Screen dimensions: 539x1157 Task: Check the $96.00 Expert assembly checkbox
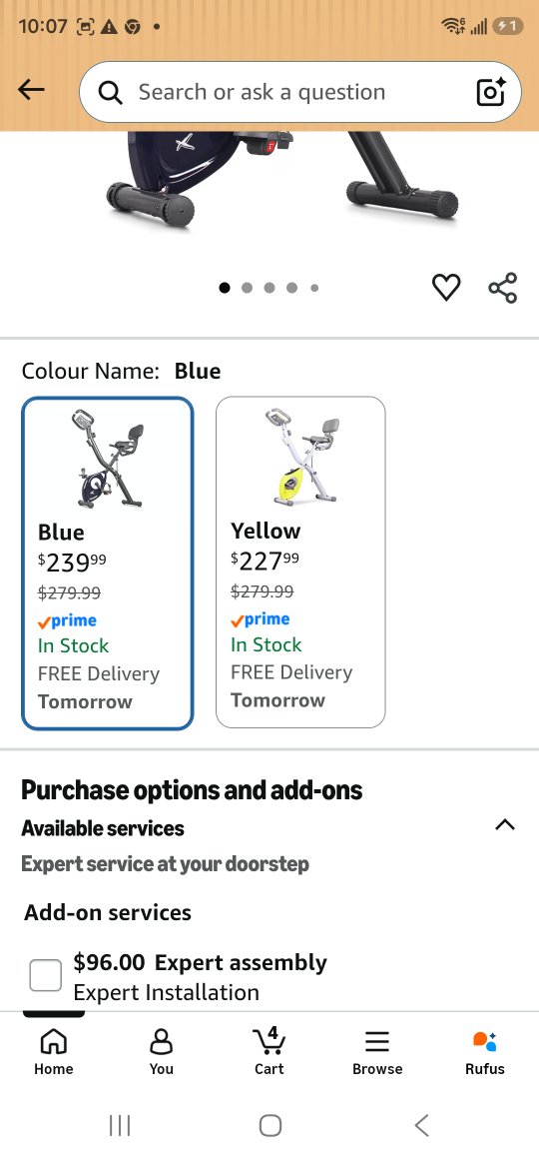pyautogui.click(x=46, y=975)
